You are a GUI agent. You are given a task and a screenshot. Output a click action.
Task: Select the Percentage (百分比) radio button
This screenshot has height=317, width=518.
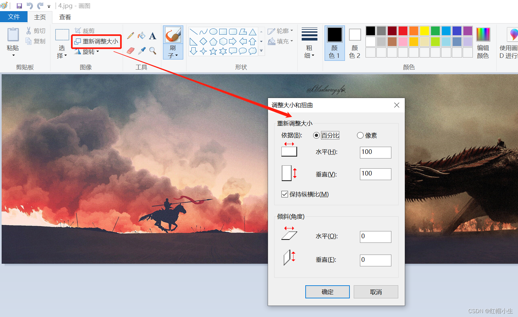pyautogui.click(x=316, y=135)
